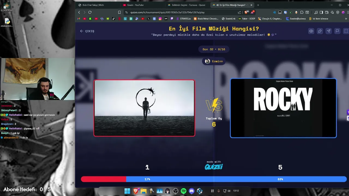
Task: Open Eowinn|Business bookmark
Action: pos(296,19)
